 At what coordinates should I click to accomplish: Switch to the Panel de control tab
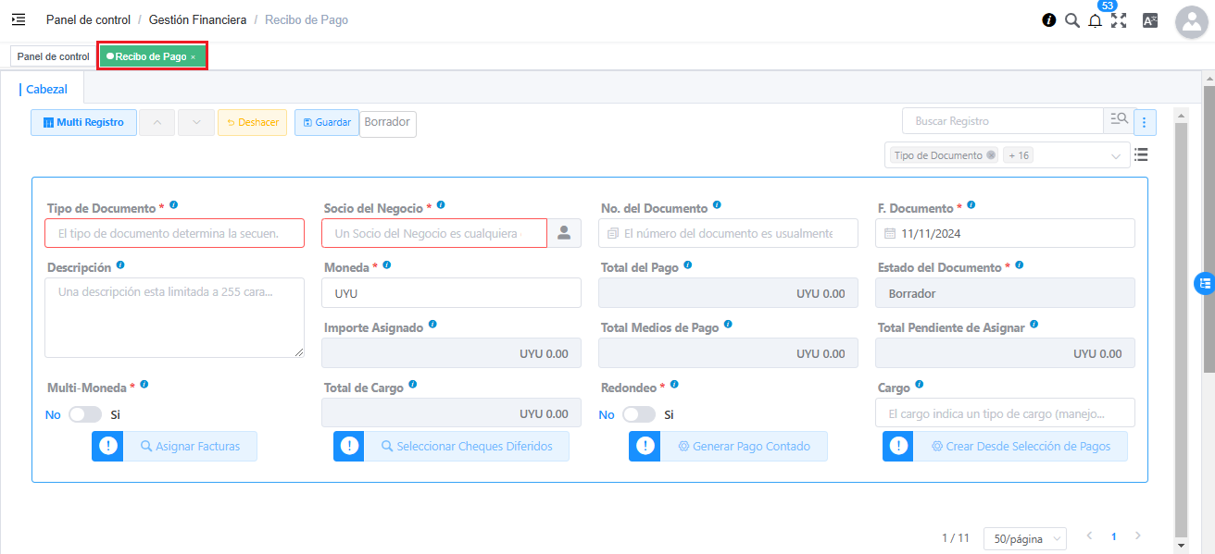tap(53, 56)
